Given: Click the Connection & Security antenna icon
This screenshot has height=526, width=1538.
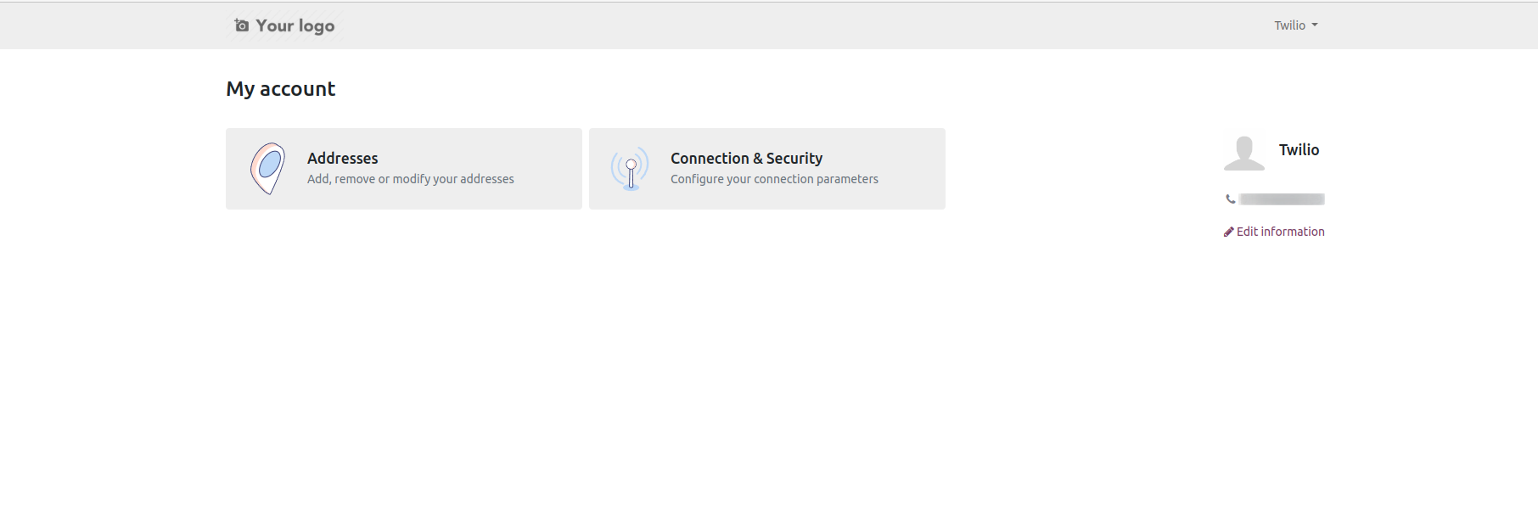Looking at the screenshot, I should click(630, 168).
